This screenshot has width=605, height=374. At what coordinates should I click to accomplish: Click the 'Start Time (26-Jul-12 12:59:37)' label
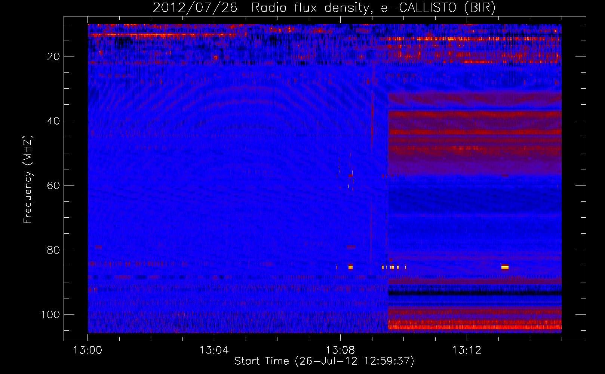tap(324, 361)
